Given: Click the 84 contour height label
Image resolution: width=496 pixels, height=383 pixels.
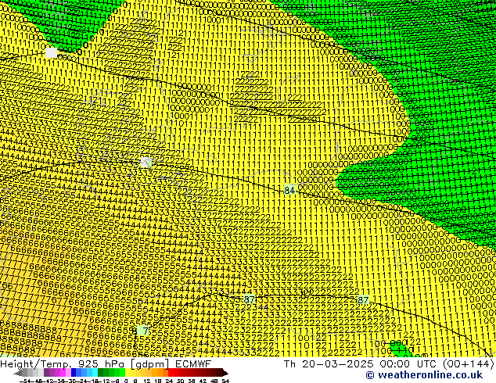Looking at the screenshot, I should pyautogui.click(x=289, y=190).
